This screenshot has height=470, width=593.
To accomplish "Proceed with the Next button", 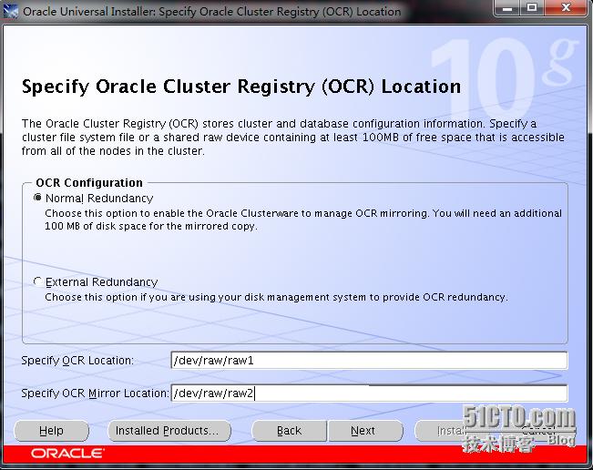I will click(365, 431).
